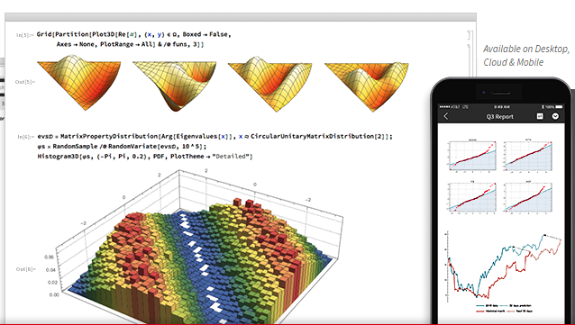Select the top-right probability plot thumbnail on phone
This screenshot has width=575, height=325.
527,156
